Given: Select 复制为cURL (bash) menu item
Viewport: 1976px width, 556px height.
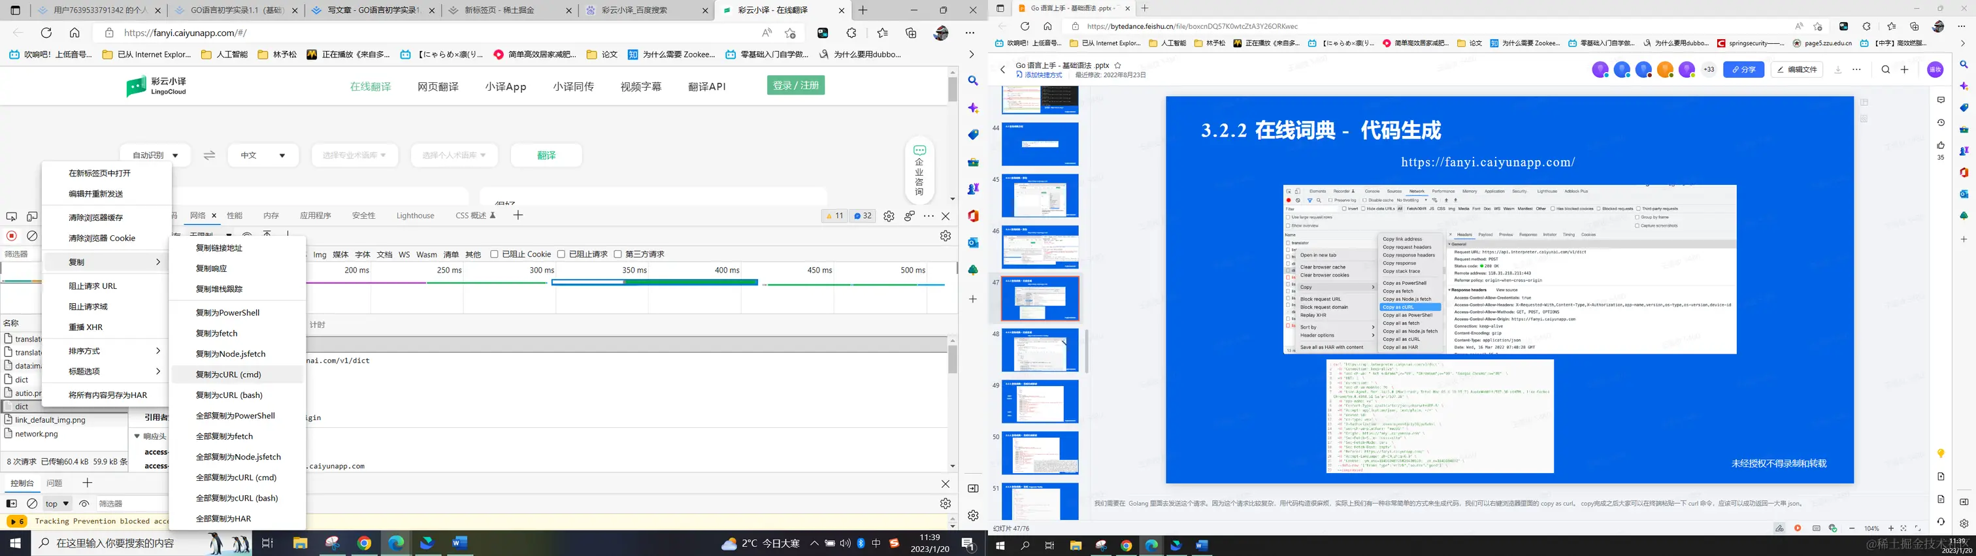Looking at the screenshot, I should (x=238, y=395).
